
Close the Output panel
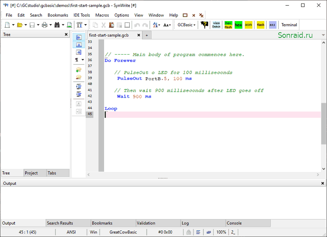point(323,183)
